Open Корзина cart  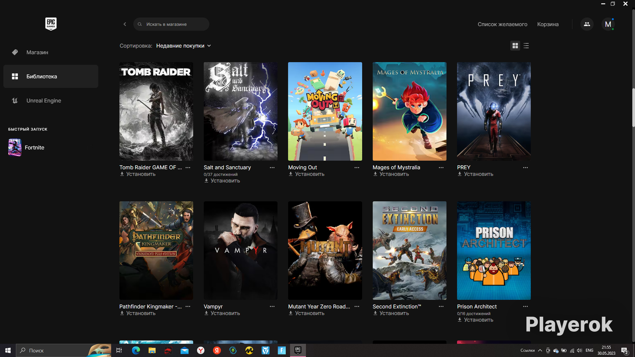548,24
